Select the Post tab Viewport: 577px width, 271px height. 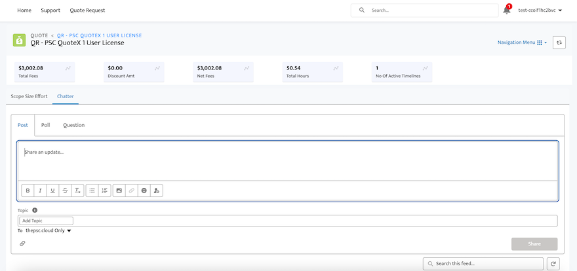point(23,125)
